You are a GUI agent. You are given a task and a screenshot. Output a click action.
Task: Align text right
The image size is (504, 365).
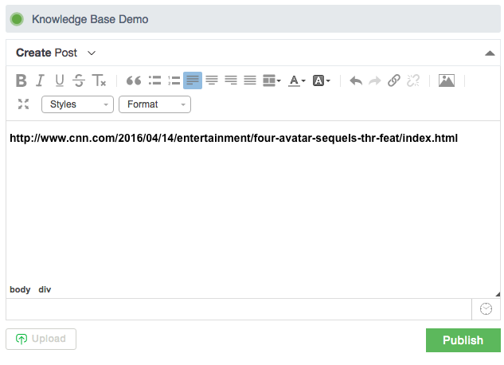pyautogui.click(x=231, y=80)
